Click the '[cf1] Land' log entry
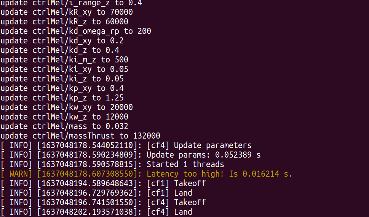 pos(169,193)
